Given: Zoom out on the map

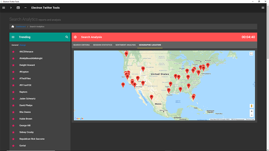Looking at the screenshot, I should pyautogui.click(x=252, y=115).
